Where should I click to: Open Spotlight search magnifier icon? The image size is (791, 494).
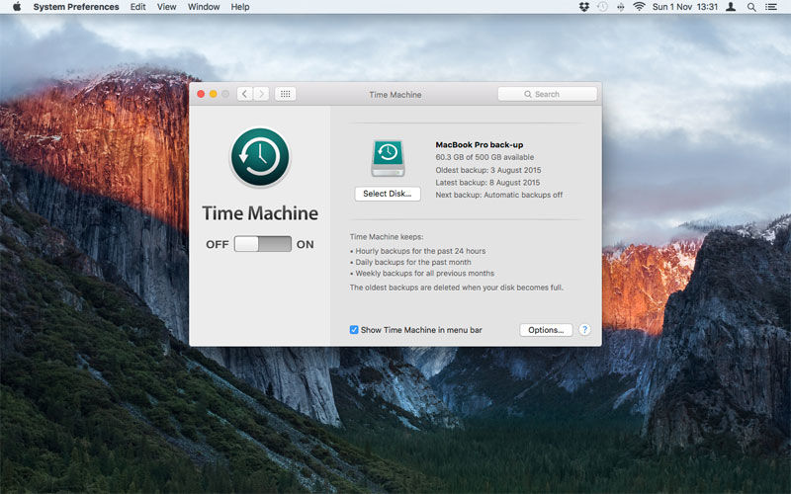point(751,7)
